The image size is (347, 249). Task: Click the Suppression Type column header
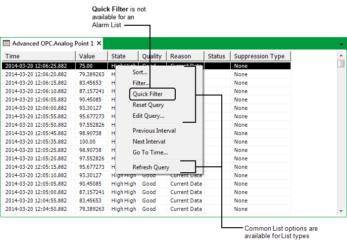coord(260,56)
